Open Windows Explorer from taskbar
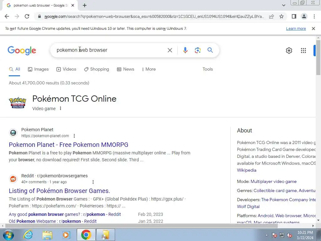The width and height of the screenshot is (321, 241). (x=47, y=235)
